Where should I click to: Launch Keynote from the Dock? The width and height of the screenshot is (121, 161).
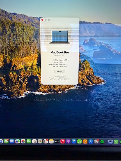click(74, 141)
